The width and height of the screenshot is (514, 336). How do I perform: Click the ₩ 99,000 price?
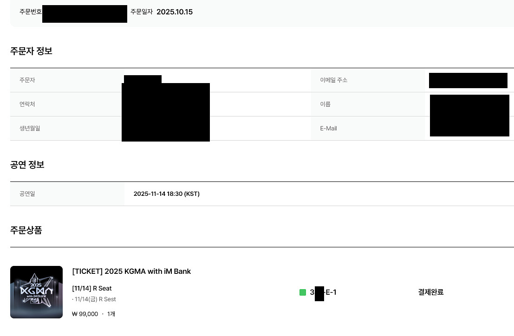click(x=85, y=314)
